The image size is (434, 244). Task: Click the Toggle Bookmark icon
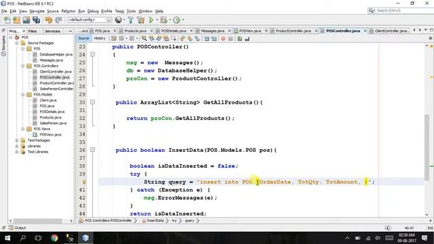click(x=197, y=39)
